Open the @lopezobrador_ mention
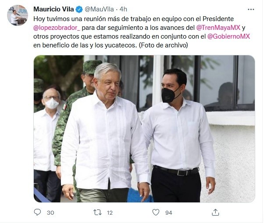264x223 pixels. (57, 28)
